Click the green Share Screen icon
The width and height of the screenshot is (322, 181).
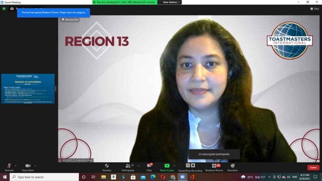[167, 166]
